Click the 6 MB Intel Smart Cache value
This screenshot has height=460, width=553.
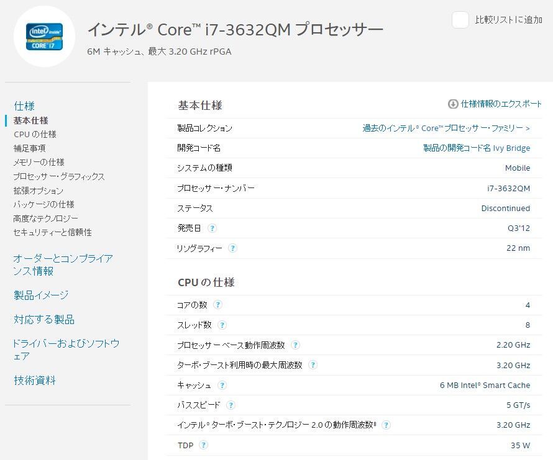(485, 386)
